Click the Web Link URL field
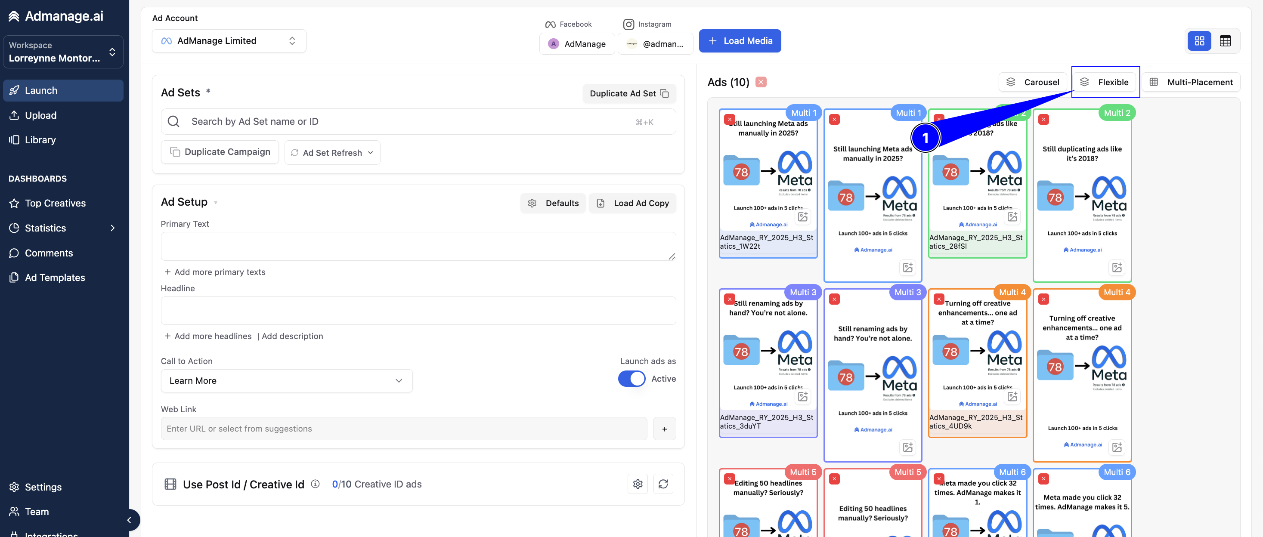The image size is (1263, 537). click(403, 429)
